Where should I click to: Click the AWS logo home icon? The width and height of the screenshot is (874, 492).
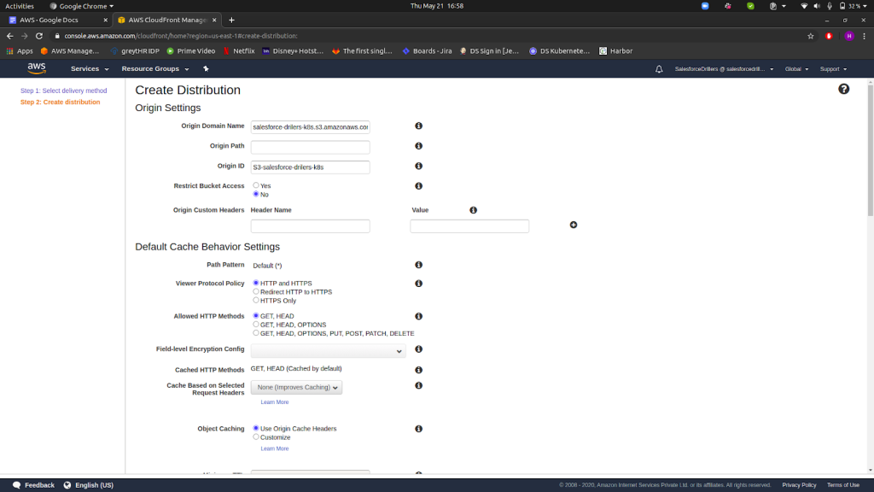(x=36, y=68)
